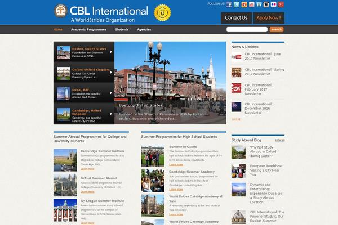Click the European Roadshow blog thumbnail

pos(238,171)
